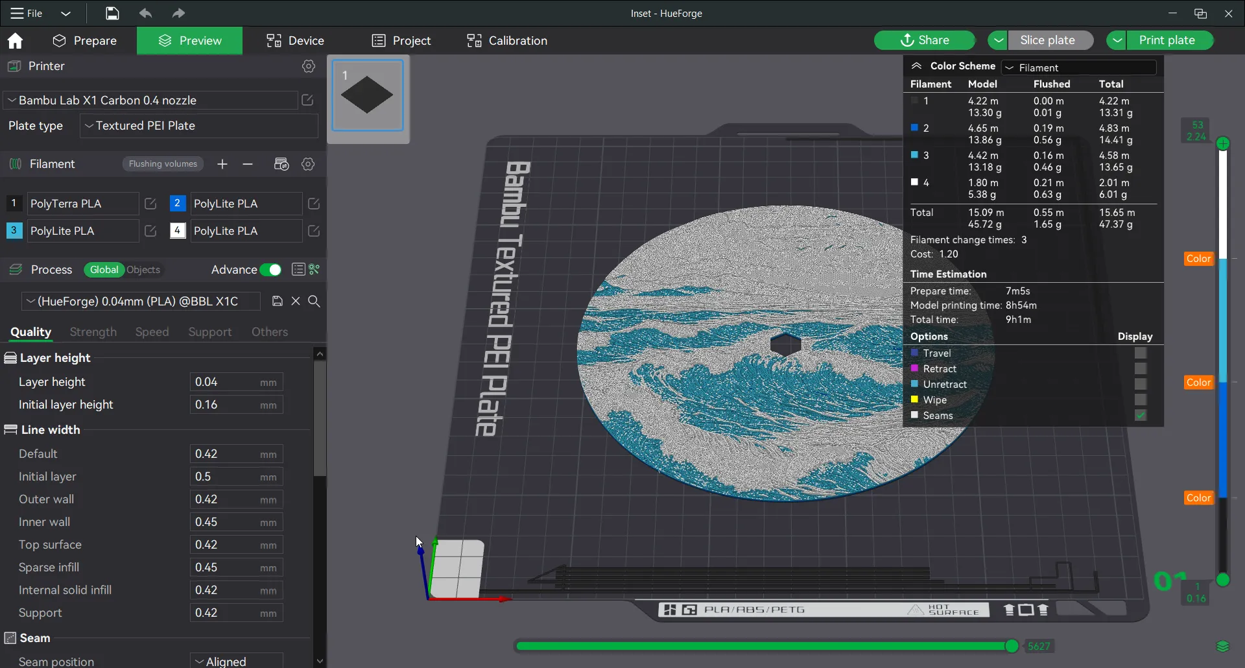This screenshot has height=668, width=1245.
Task: Add a filament with plus icon
Action: pyautogui.click(x=222, y=164)
